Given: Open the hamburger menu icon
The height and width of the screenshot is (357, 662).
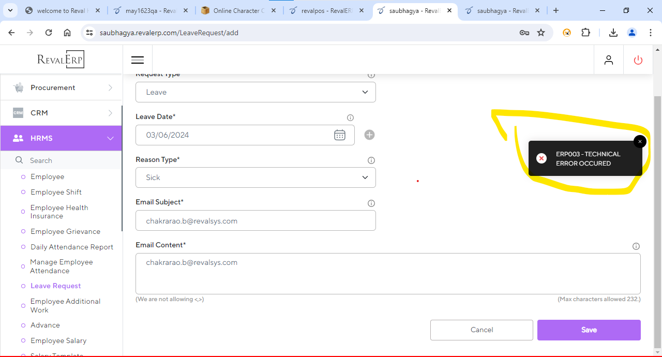Looking at the screenshot, I should [x=138, y=60].
